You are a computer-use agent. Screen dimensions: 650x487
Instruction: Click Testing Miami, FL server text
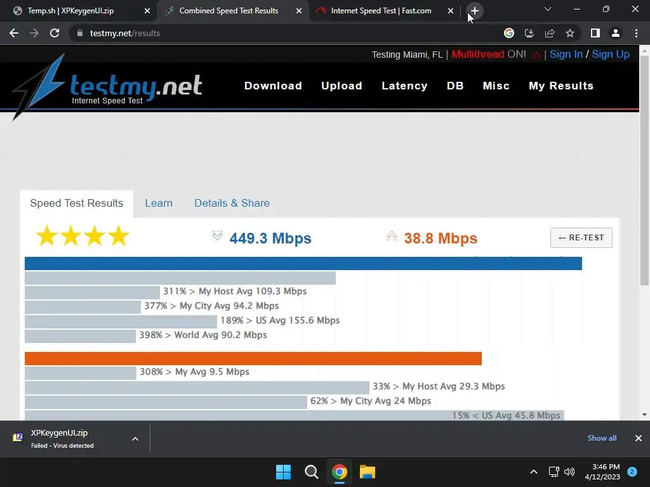(x=407, y=55)
